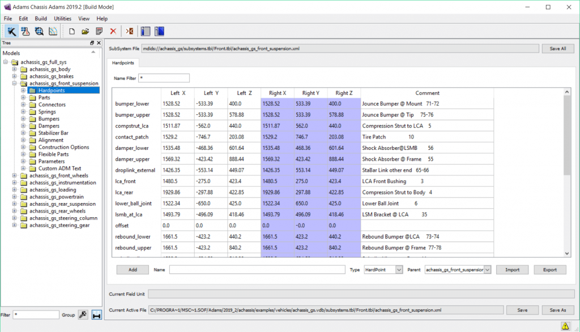580x332 pixels.
Task: Click the Add button
Action: pyautogui.click(x=133, y=270)
